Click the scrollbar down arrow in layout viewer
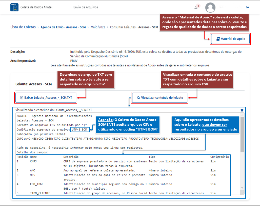This screenshot has width=260, height=206. 242,188
